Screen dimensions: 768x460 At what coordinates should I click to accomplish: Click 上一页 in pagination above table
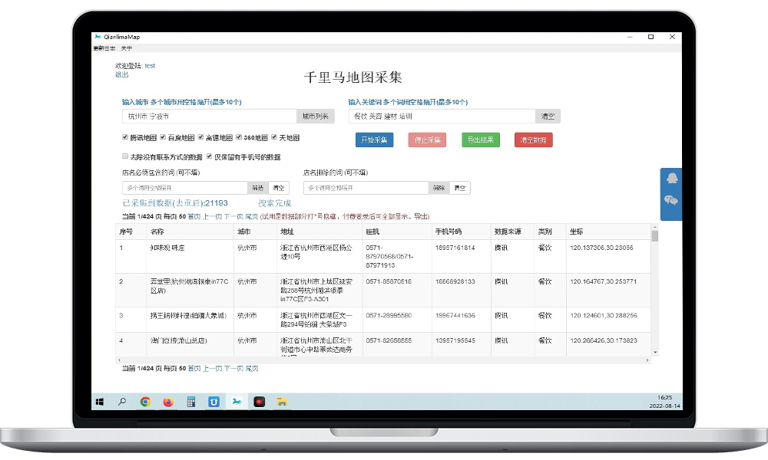[x=212, y=216]
